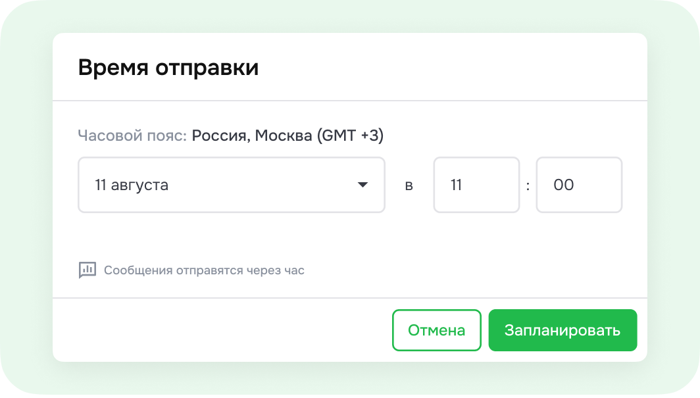Click the dialog title Время отправки

click(170, 66)
